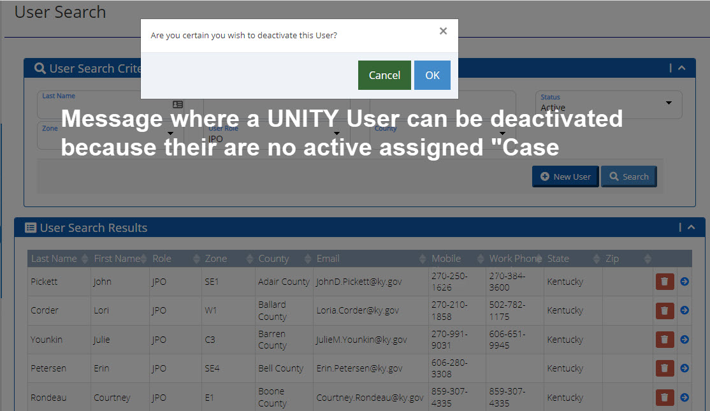Click the Search button

(x=628, y=177)
